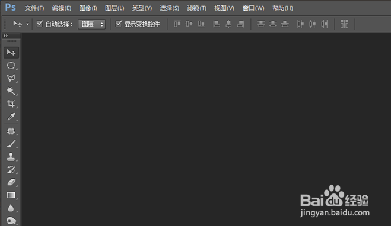Screen dimensions: 391x226
Task: Select the Patch tool
Action: pos(11,131)
